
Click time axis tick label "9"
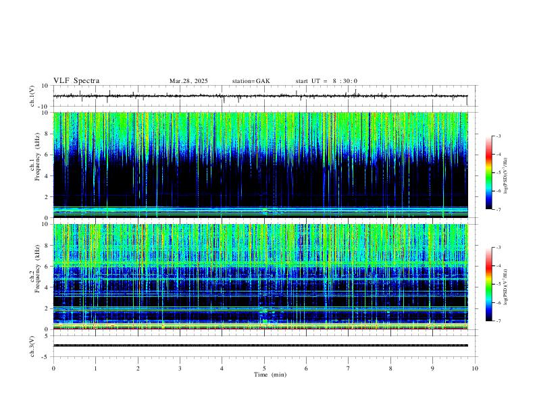click(432, 368)
